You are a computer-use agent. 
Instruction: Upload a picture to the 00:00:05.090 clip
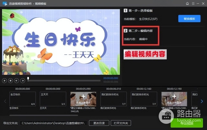pos(83,99)
